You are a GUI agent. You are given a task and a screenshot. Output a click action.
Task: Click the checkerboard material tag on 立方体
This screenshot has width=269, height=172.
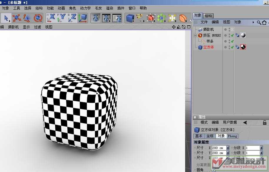click(243, 47)
